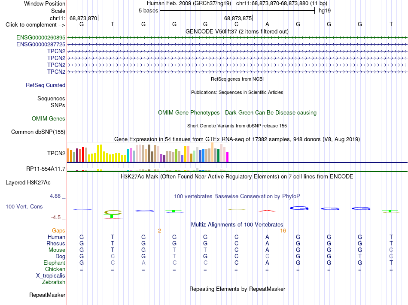Click the Human species label

pos(56,237)
